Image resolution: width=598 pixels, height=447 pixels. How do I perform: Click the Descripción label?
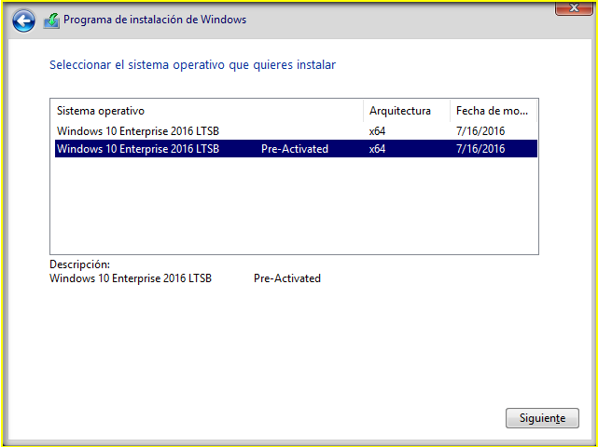tap(79, 264)
